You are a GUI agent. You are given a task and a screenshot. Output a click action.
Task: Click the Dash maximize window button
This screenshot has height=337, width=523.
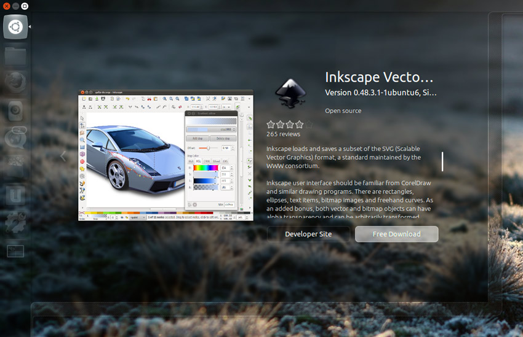(x=25, y=6)
